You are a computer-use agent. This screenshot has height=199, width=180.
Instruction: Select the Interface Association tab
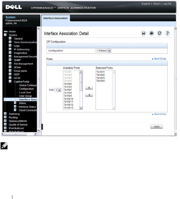pyautogui.click(x=55, y=18)
